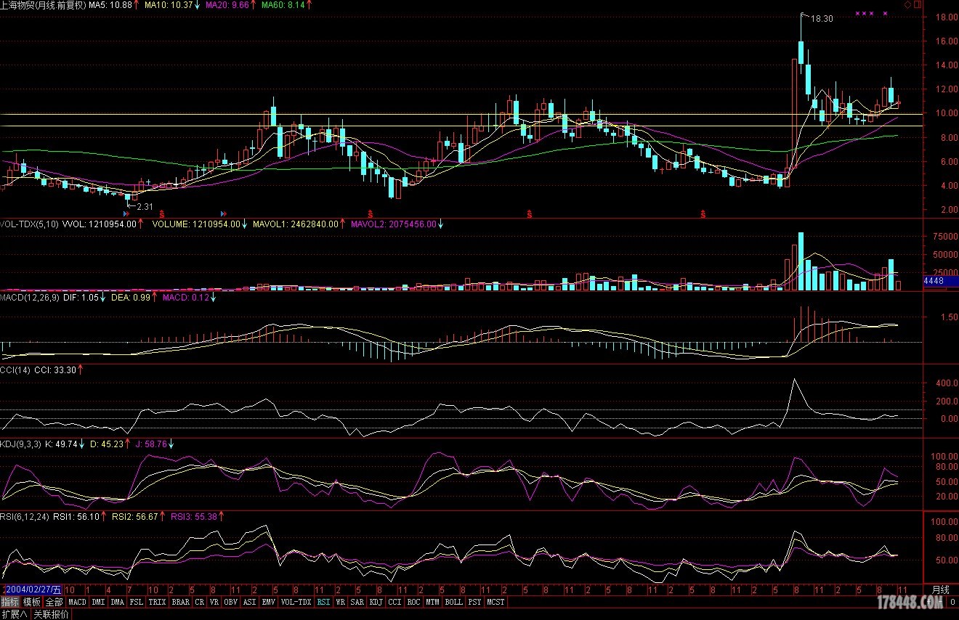This screenshot has width=959, height=620.
Task: Select the BOLL indicator tab
Action: click(454, 602)
